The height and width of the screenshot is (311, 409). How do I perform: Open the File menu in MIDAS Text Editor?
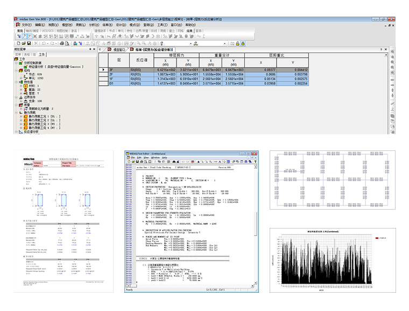(x=133, y=157)
